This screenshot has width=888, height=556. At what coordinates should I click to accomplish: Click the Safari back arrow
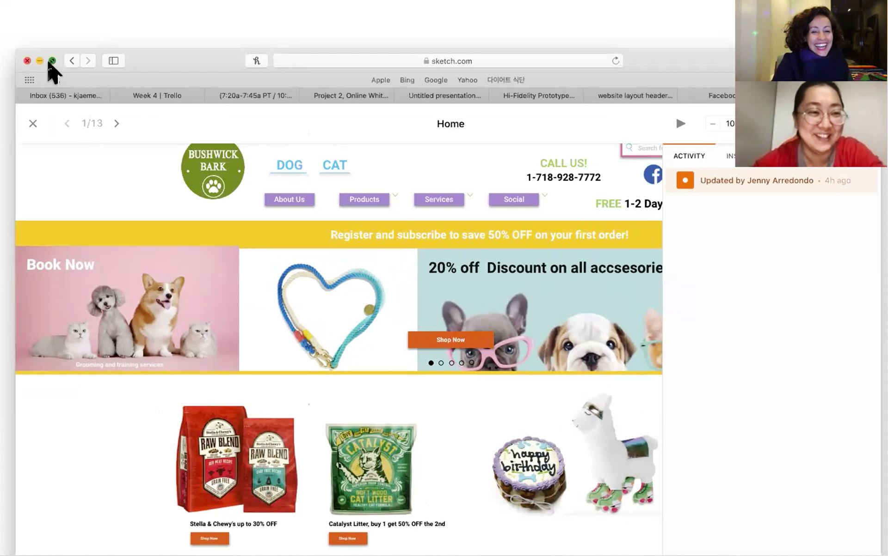72,60
